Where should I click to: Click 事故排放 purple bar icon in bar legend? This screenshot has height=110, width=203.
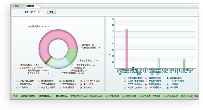[168, 87]
